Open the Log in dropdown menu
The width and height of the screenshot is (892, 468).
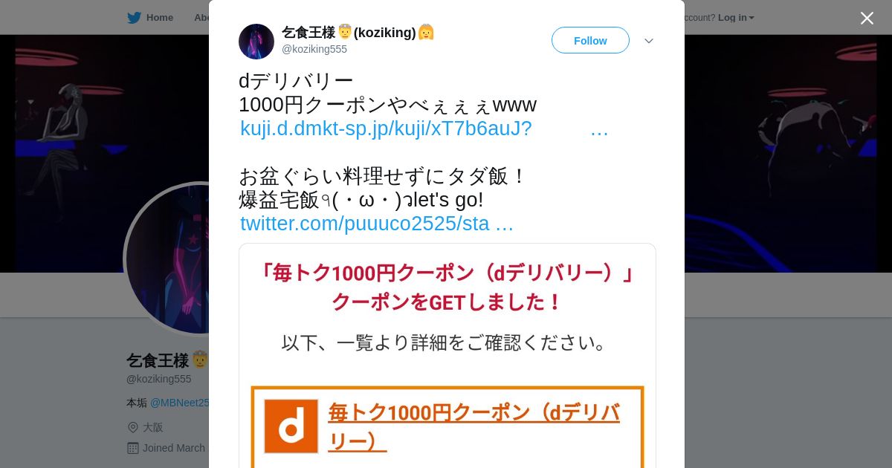coord(736,17)
